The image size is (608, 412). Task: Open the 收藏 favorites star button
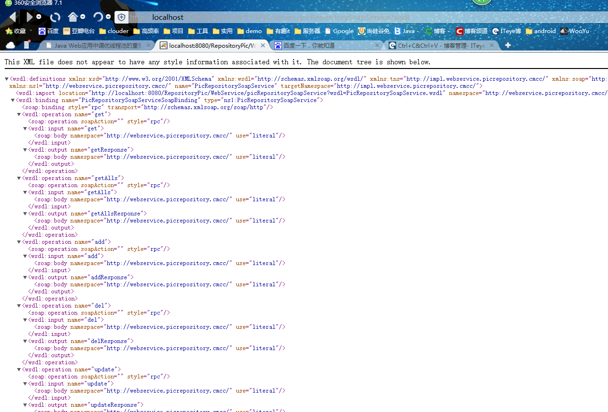pyautogui.click(x=16, y=31)
